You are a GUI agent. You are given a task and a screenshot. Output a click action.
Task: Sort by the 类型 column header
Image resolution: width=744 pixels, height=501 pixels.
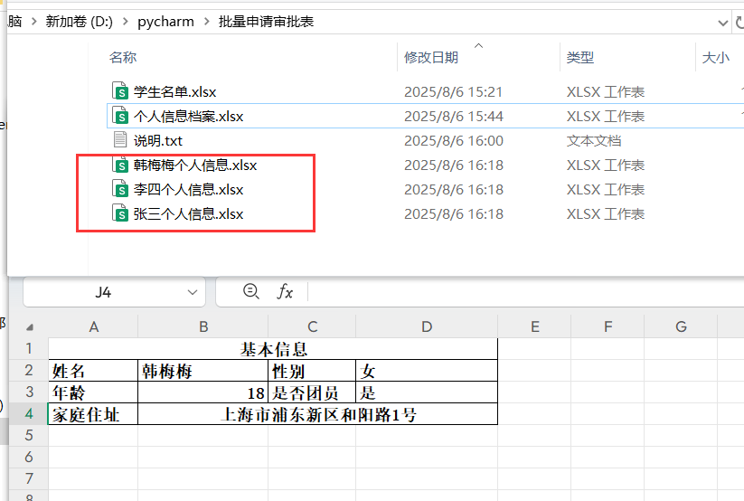579,58
